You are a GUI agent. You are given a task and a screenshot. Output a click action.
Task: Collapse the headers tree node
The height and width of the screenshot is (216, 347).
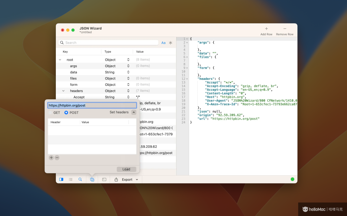point(63,91)
